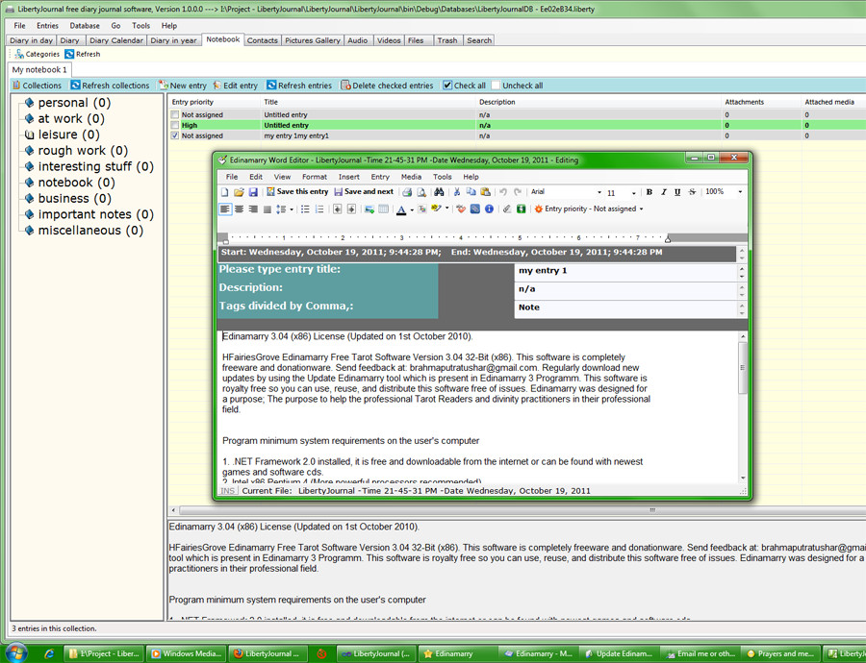
Task: Switch to the Pictures Gallery tab
Action: coord(313,40)
